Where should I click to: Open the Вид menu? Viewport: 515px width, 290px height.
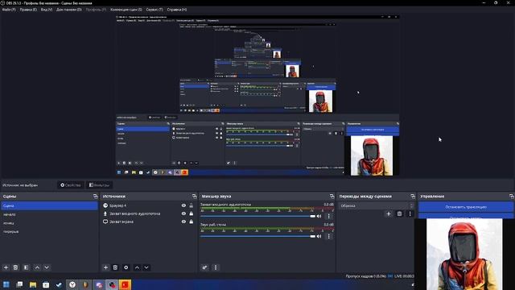tap(47, 10)
